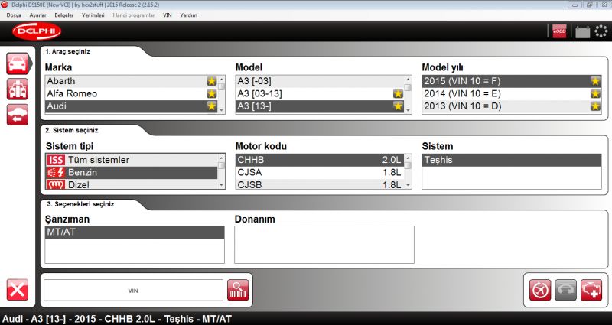Click the vehicle history back-arrow sidebar icon

tap(18, 114)
